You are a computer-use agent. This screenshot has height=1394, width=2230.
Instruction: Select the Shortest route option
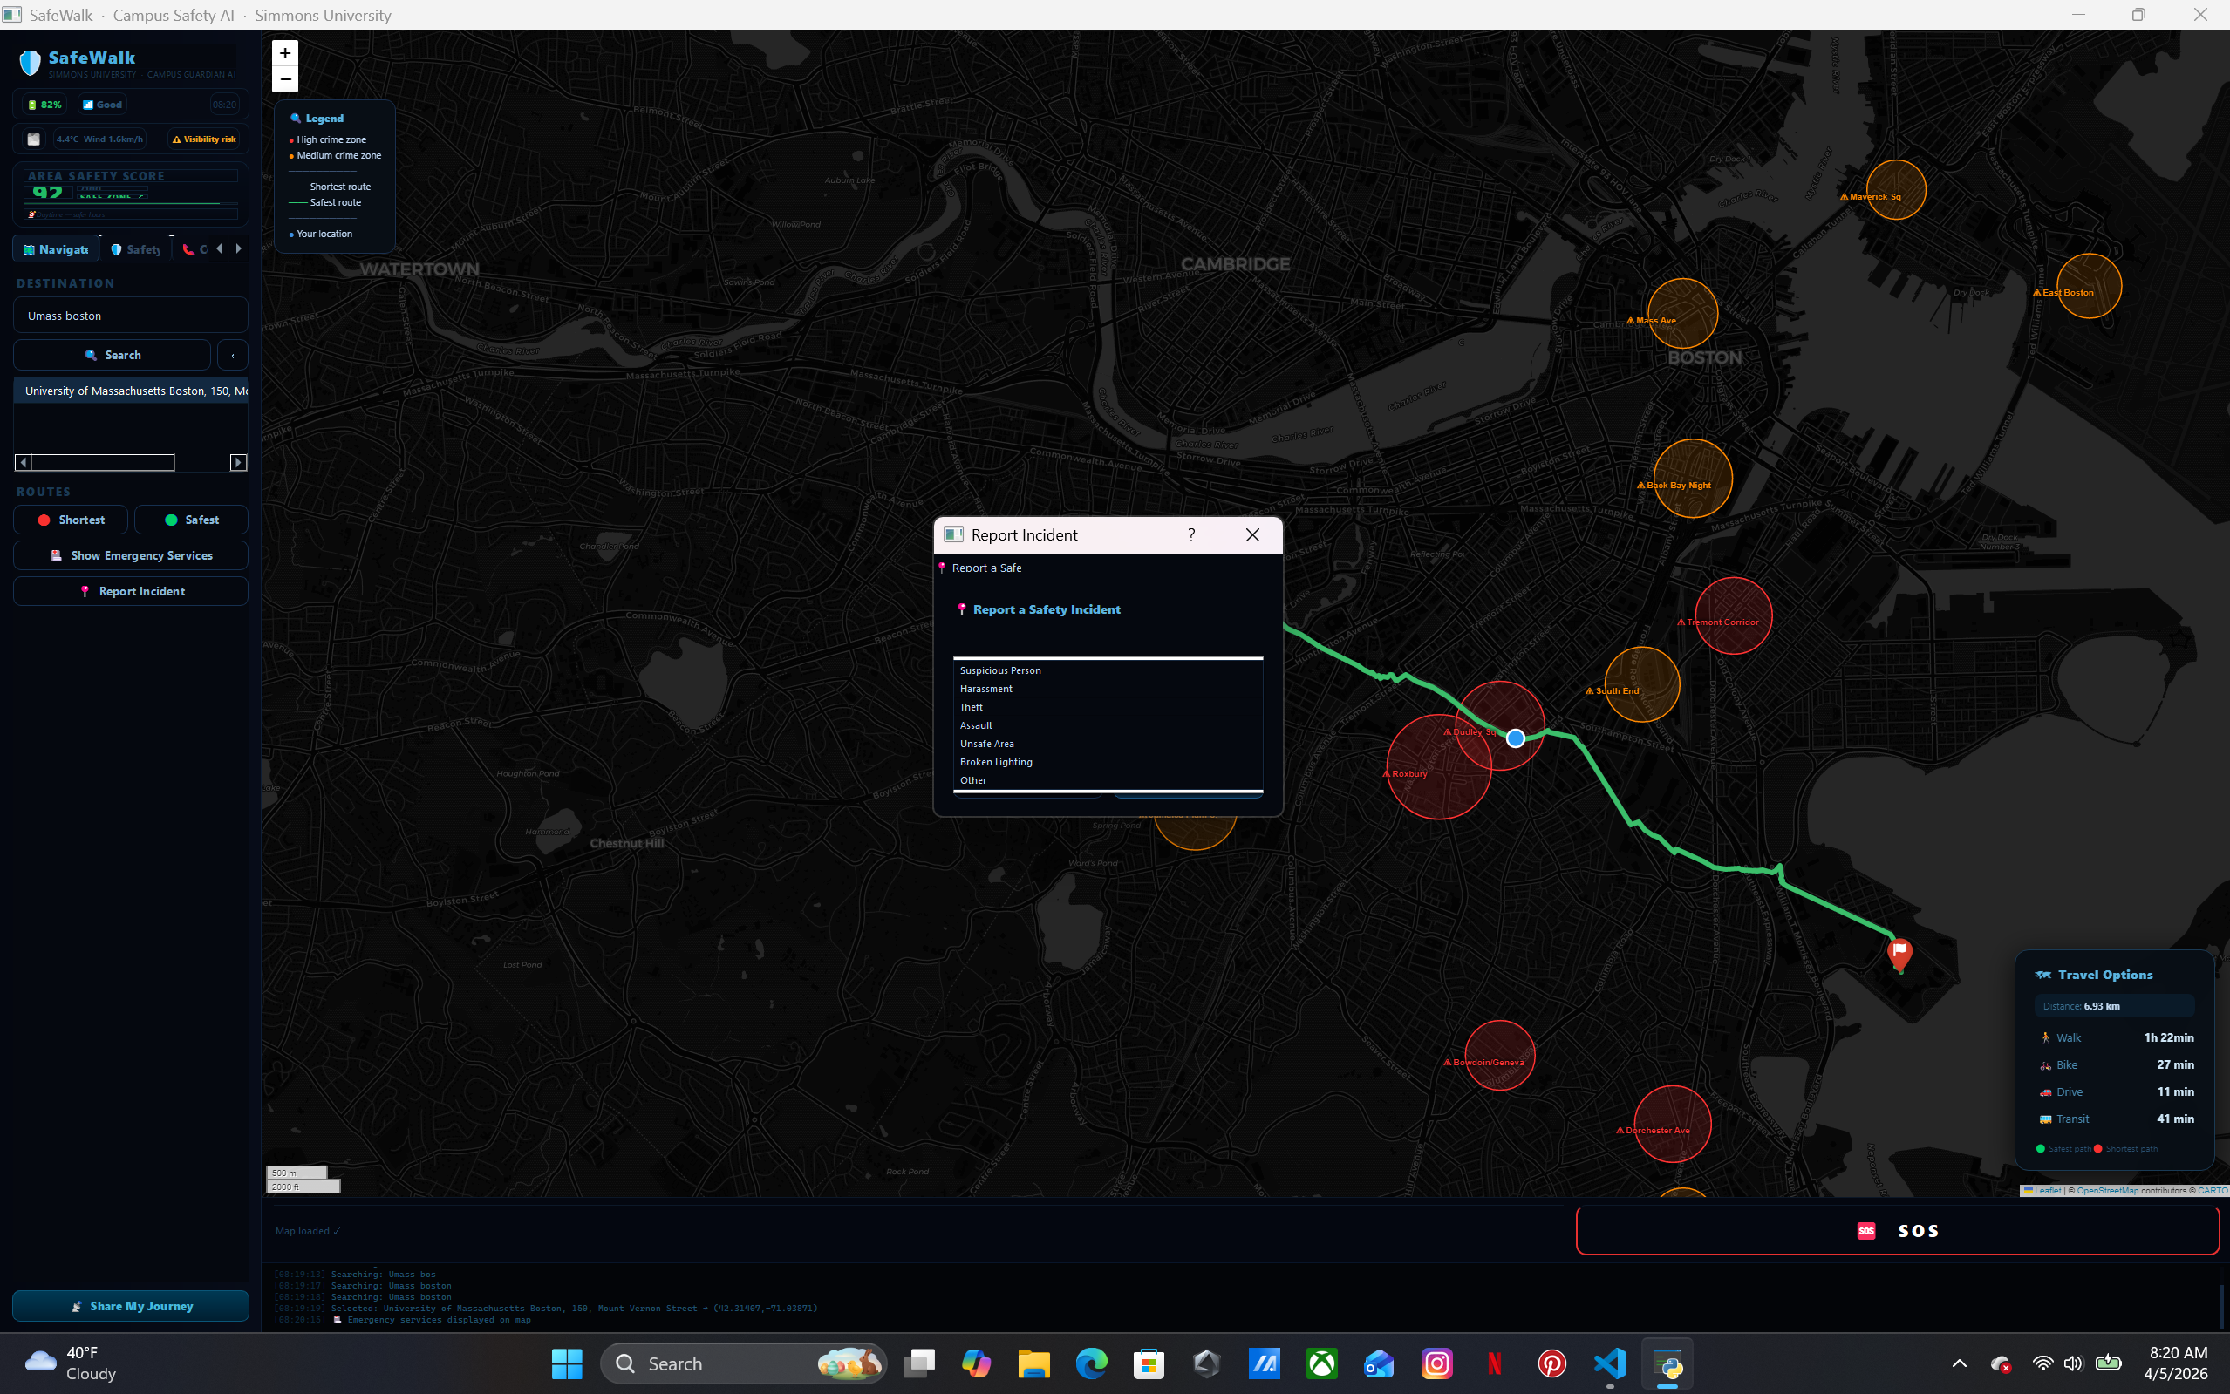click(x=71, y=520)
